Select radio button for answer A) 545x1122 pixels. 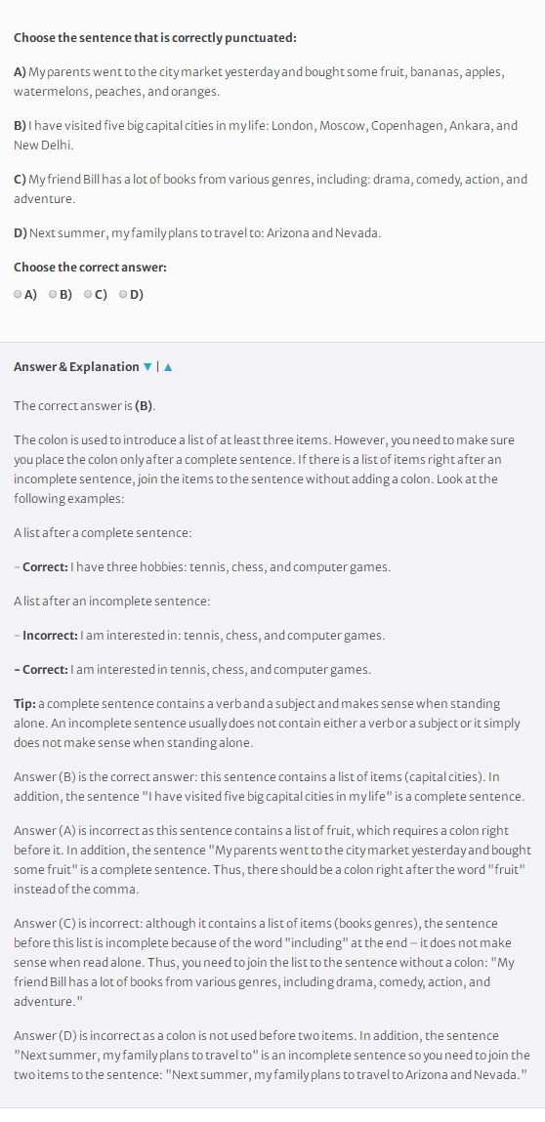click(x=18, y=294)
